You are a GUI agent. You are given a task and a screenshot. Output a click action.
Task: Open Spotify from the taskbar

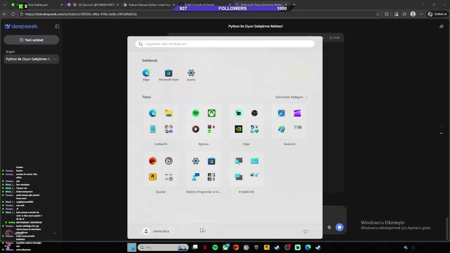[x=215, y=247]
